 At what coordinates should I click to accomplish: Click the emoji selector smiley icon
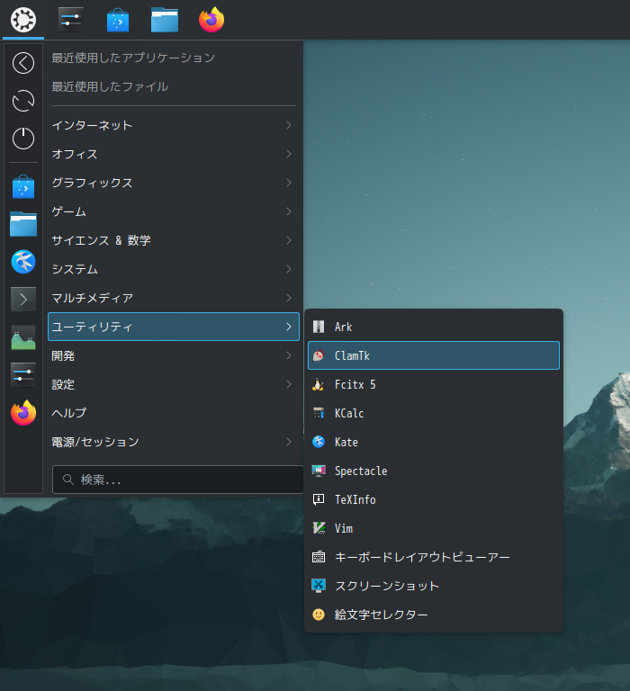coord(319,615)
